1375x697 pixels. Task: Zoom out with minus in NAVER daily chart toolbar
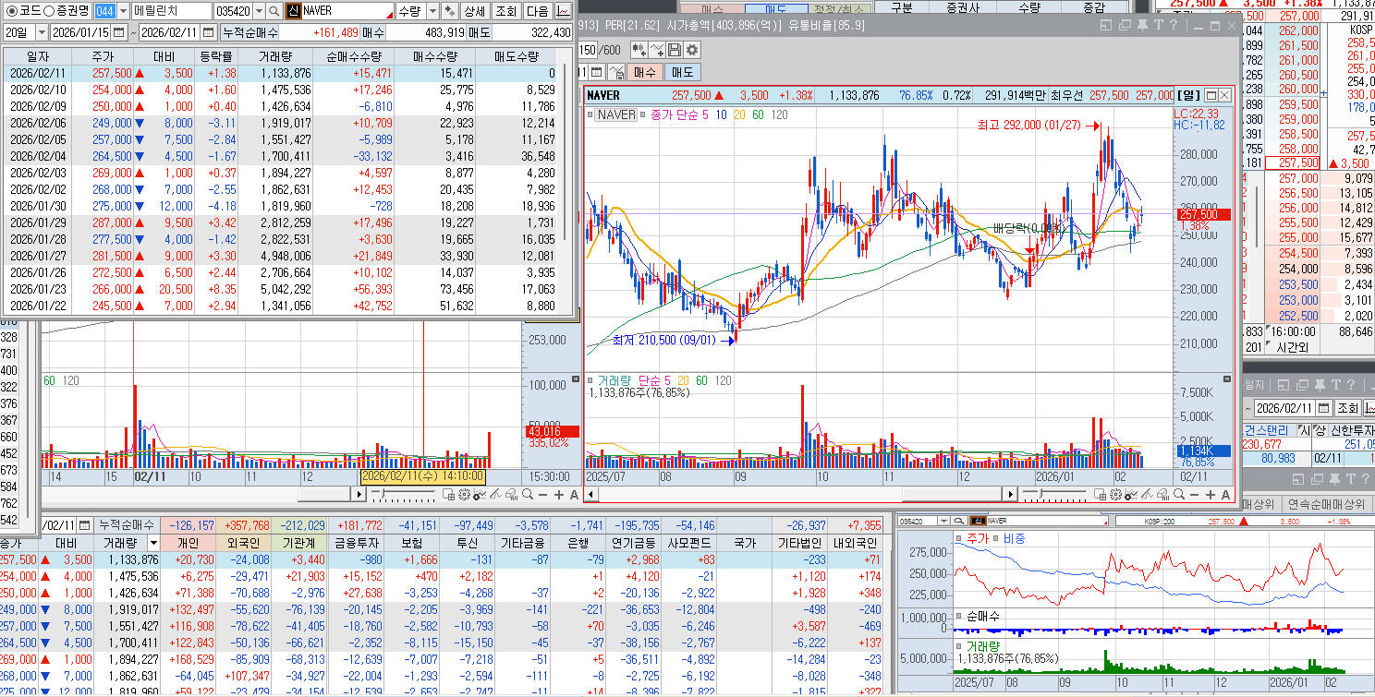coord(1194,495)
